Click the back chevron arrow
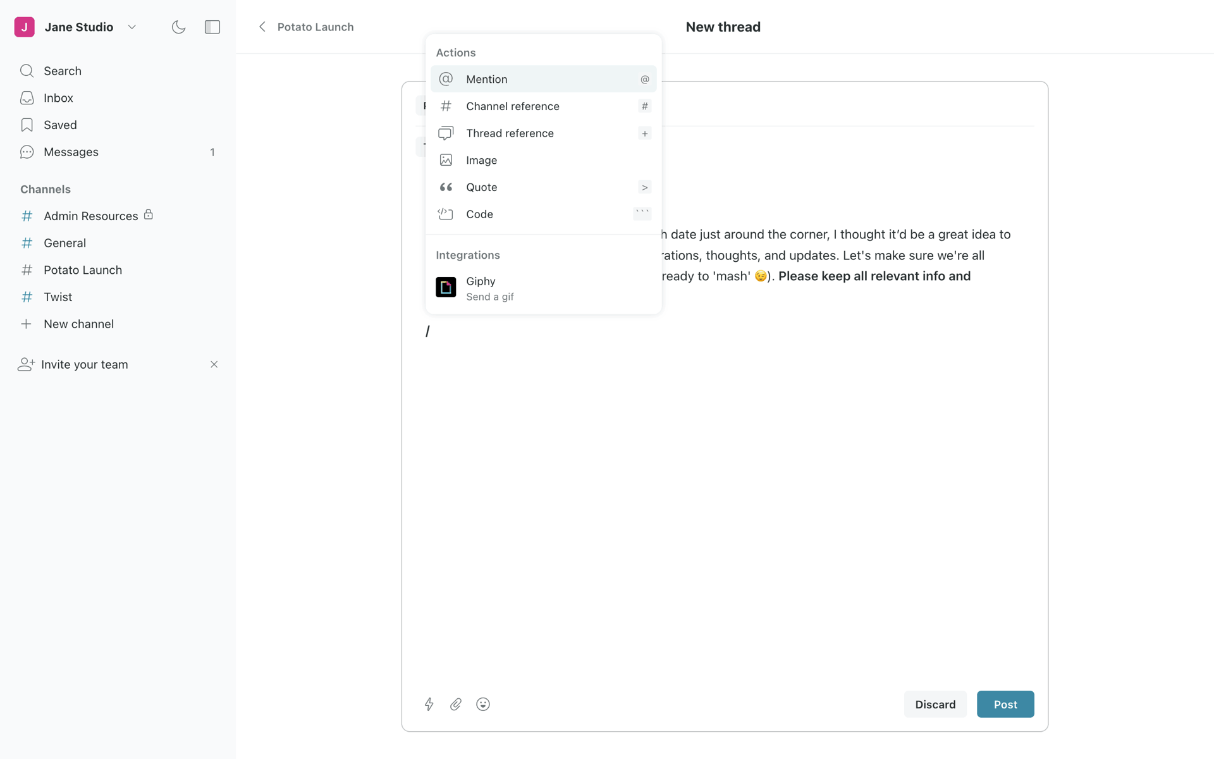1214x759 pixels. coord(262,27)
